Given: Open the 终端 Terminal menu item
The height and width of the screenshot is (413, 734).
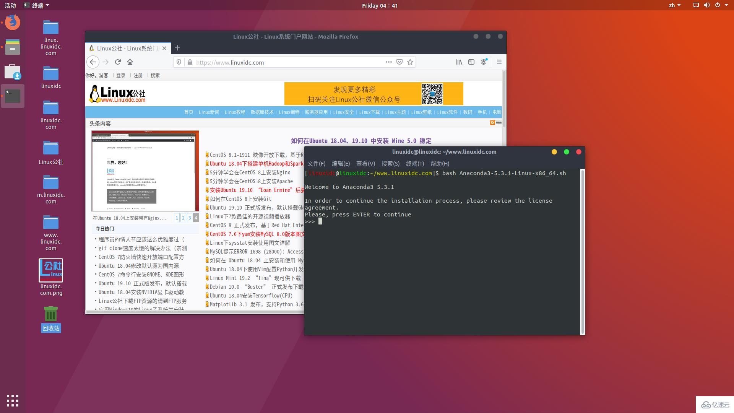Looking at the screenshot, I should pyautogui.click(x=414, y=163).
